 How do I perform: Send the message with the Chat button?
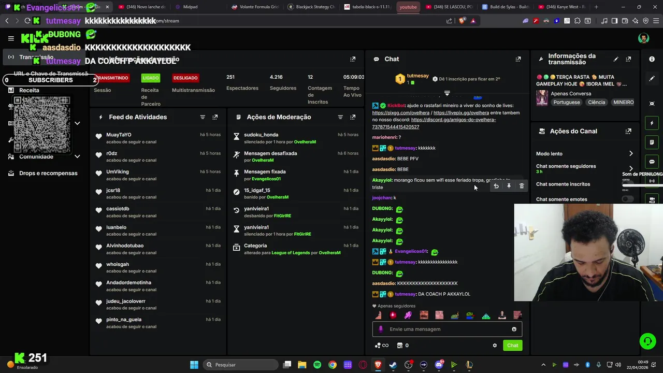coord(512,346)
